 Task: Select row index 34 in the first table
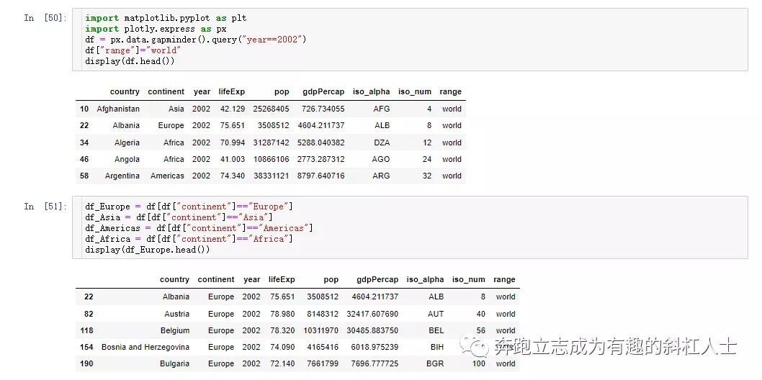tap(84, 142)
